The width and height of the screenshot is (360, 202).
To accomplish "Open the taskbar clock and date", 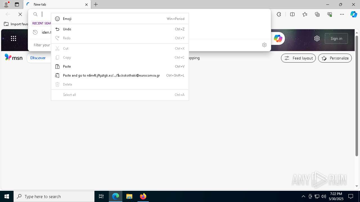I will (336, 196).
